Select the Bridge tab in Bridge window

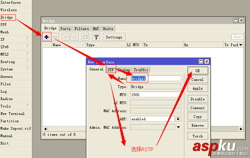51,28
